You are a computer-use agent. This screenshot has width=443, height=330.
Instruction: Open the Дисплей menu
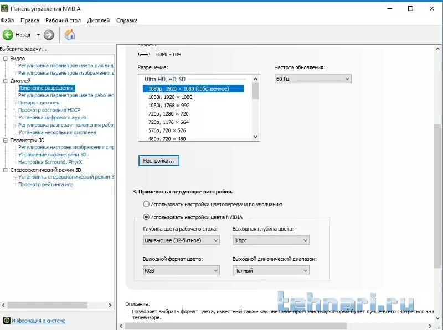coord(99,20)
